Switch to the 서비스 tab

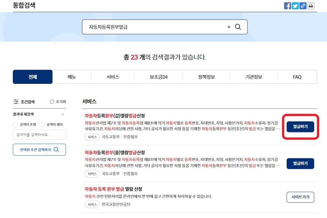(x=113, y=77)
